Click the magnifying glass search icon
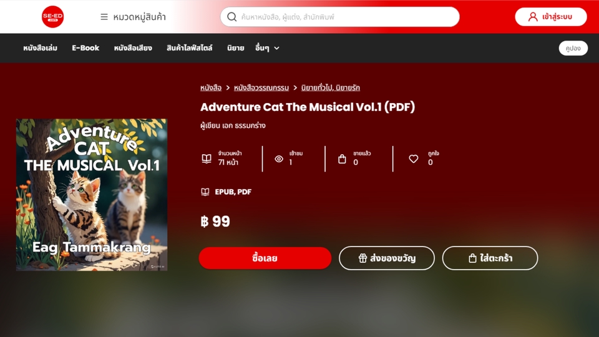The width and height of the screenshot is (599, 337). click(232, 17)
